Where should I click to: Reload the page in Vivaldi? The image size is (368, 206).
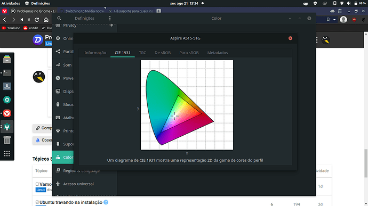[37, 20]
